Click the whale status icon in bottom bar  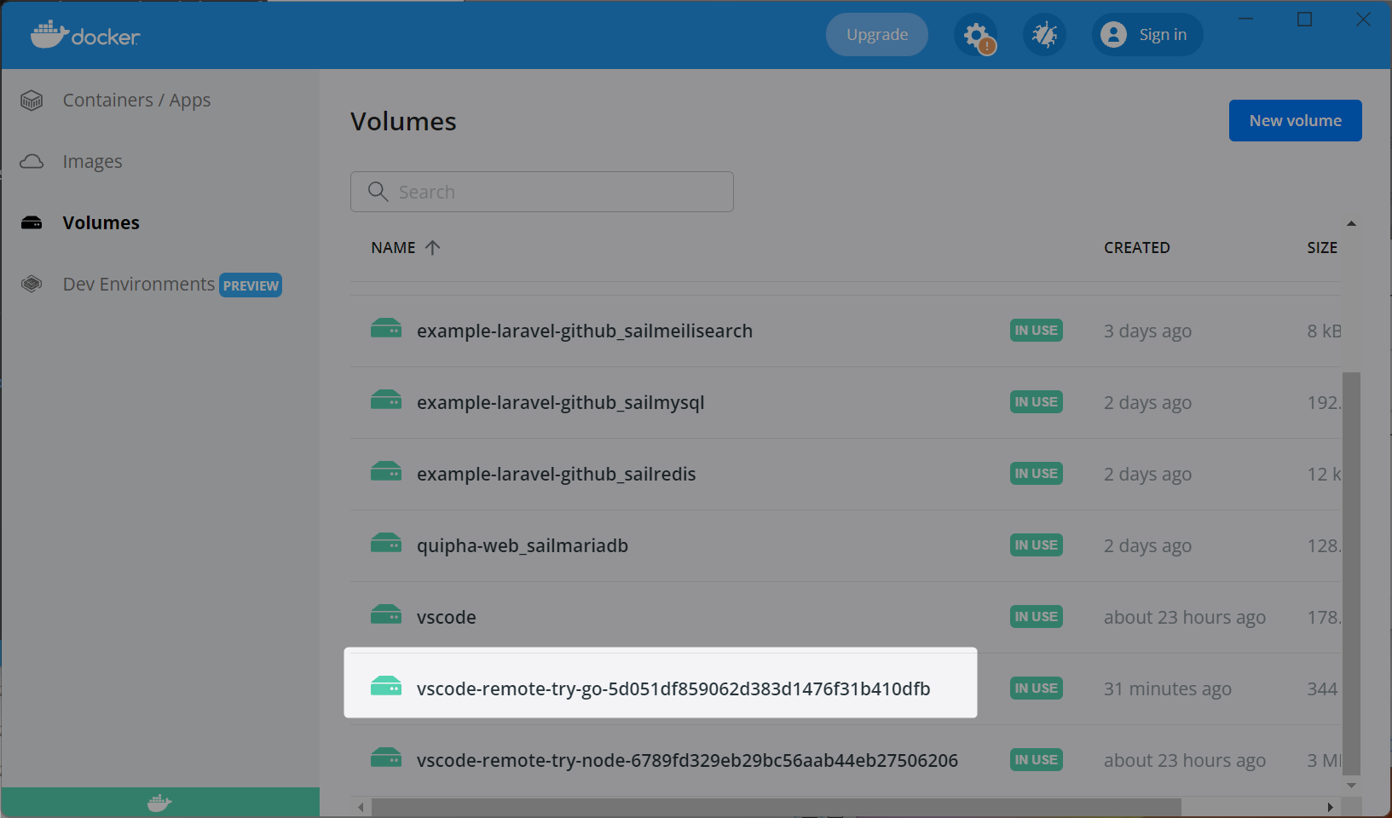(x=159, y=803)
